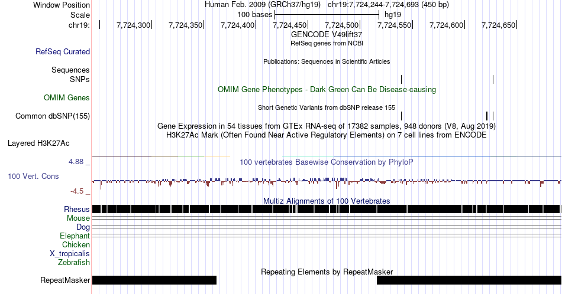Click the Dog alignment double line

pos(327,227)
